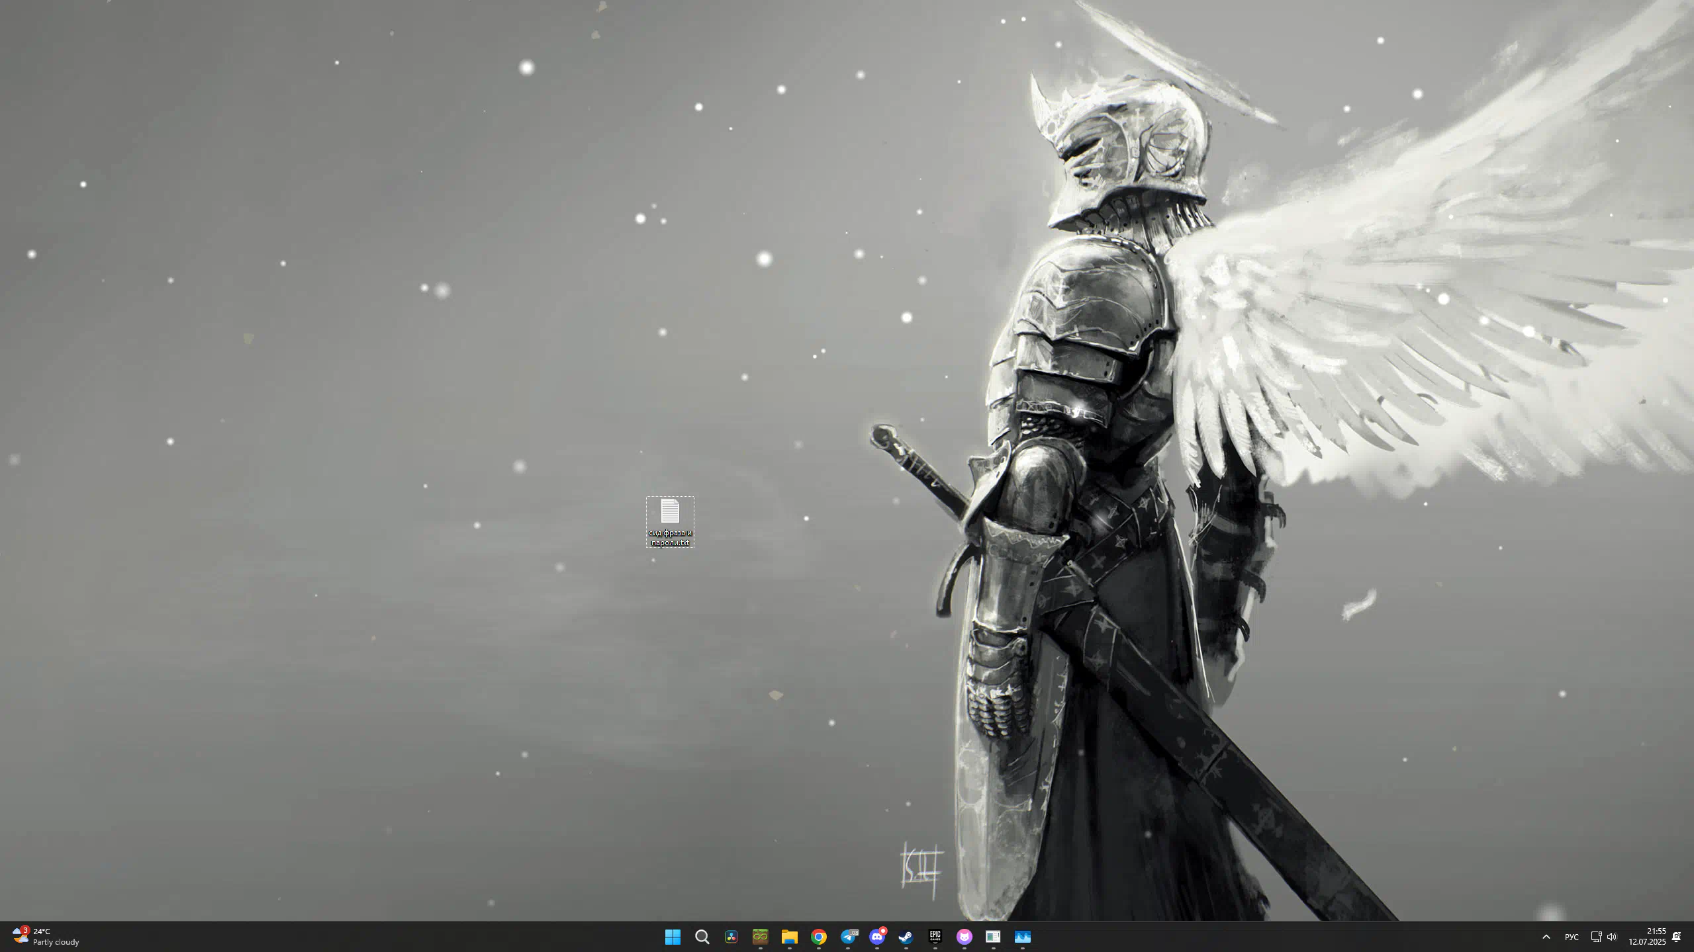Open File Explorer from taskbar

coord(789,937)
